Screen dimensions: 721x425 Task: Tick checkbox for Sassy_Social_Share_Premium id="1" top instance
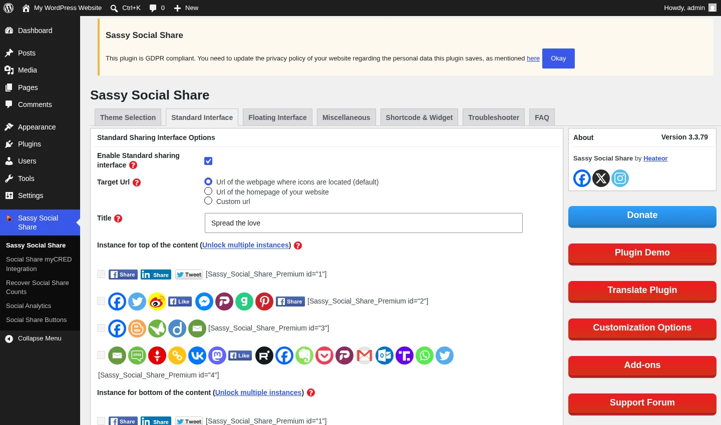[101, 274]
